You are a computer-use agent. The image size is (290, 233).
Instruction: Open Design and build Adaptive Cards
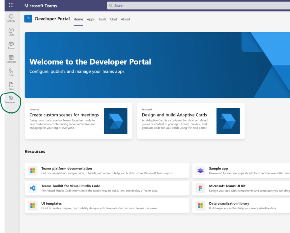click(191, 121)
